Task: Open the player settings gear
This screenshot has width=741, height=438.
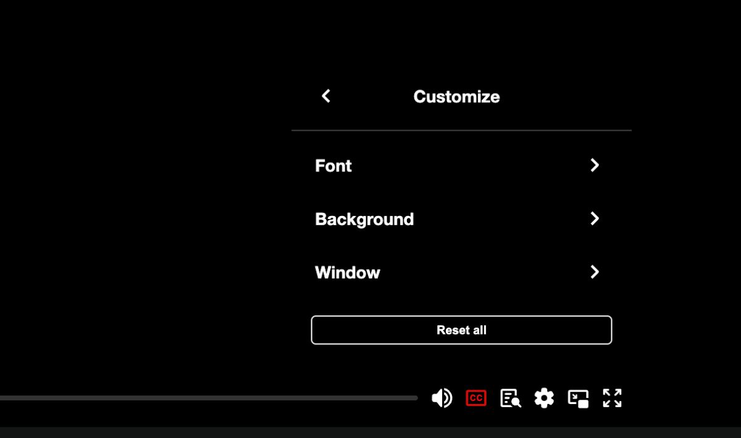Action: (544, 398)
